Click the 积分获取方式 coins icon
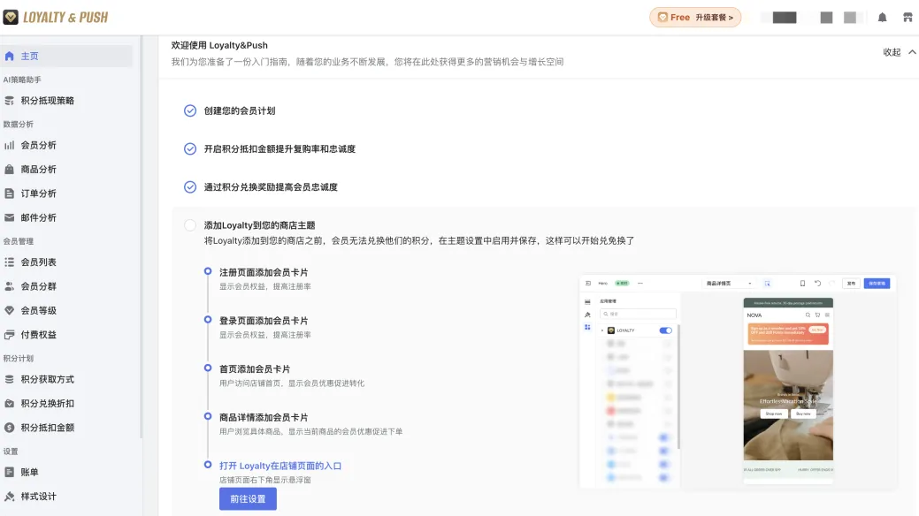The height and width of the screenshot is (516, 919). tap(10, 380)
